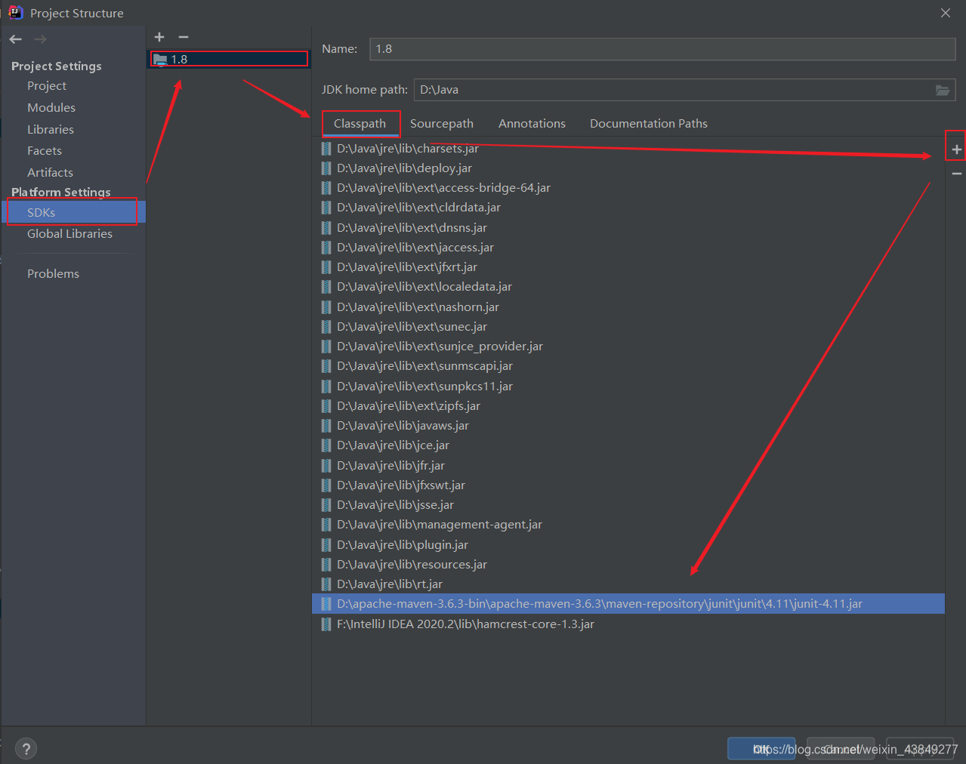Screen dimensions: 966x764
Task: Select plugin.jar classpath entry
Action: pos(628,545)
